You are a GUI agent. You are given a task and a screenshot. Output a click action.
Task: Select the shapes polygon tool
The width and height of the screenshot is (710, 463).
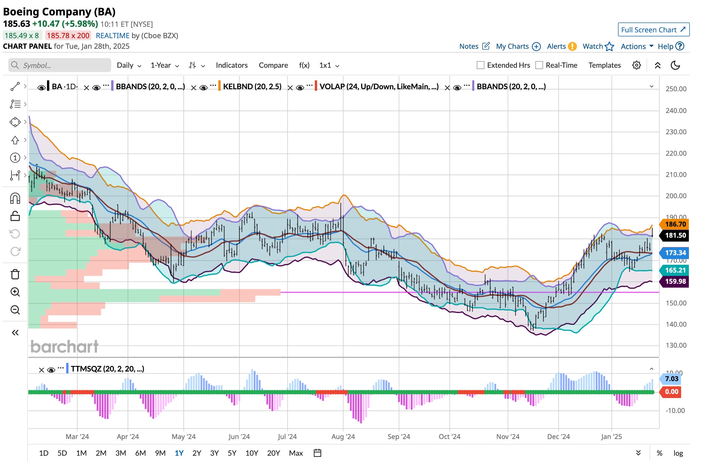pyautogui.click(x=15, y=122)
